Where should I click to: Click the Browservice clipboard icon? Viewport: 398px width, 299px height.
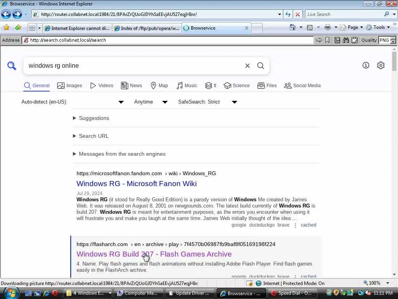354,40
